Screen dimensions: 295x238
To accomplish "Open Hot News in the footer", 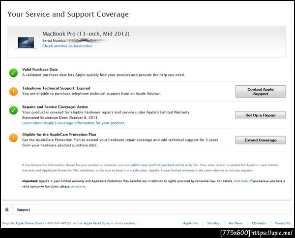I will 236,223.
